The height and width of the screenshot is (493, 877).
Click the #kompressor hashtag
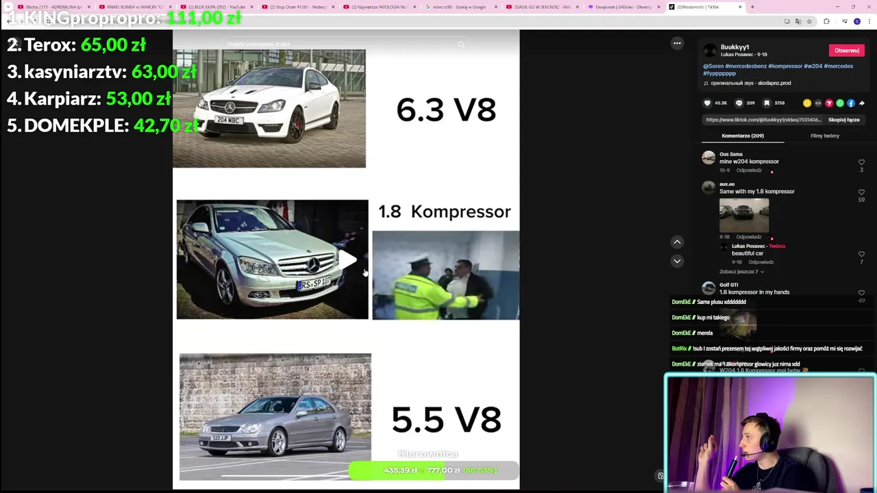[785, 66]
